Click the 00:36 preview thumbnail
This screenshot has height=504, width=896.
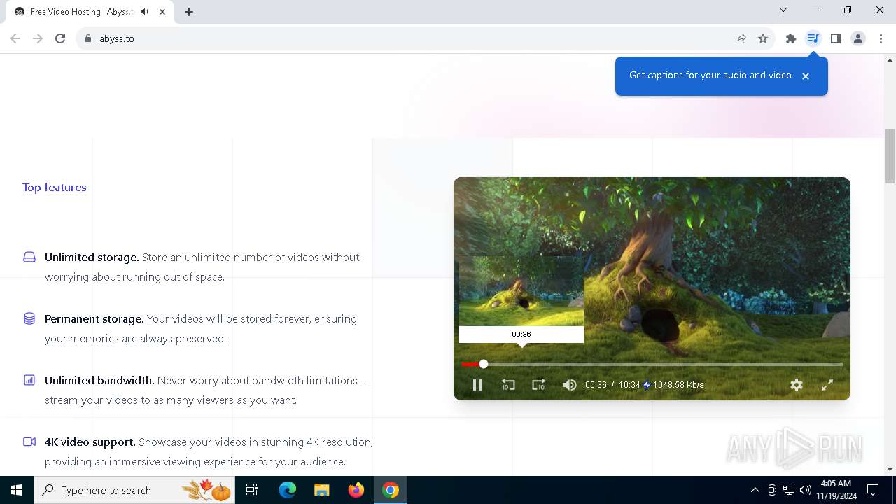521,291
